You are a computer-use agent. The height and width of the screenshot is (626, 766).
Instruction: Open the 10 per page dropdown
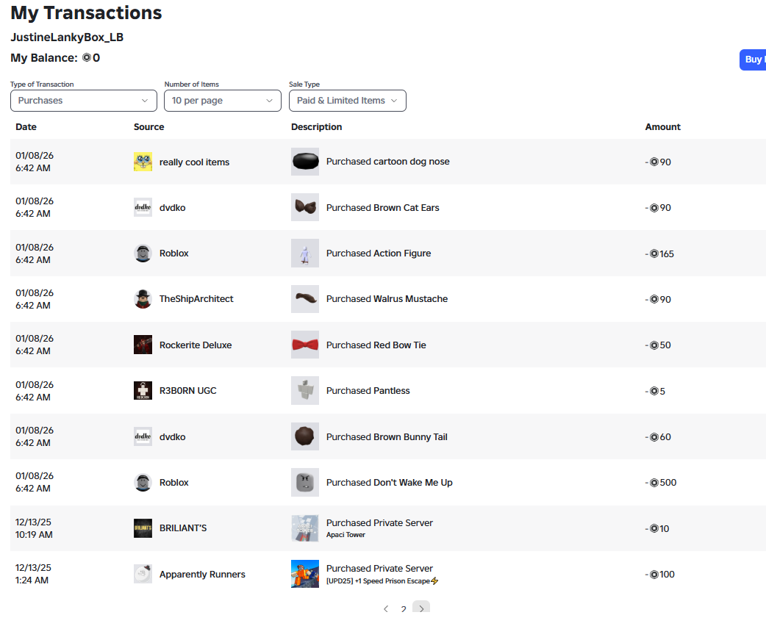pos(222,101)
